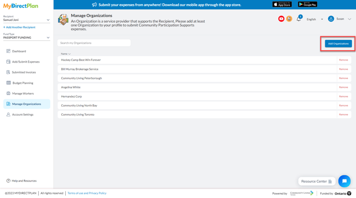The width and height of the screenshot is (356, 198).
Task: Open Terms of use and Privacy Policy
Action: [87, 193]
